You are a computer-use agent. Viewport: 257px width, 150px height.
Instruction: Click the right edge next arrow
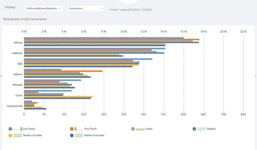pos(255,76)
